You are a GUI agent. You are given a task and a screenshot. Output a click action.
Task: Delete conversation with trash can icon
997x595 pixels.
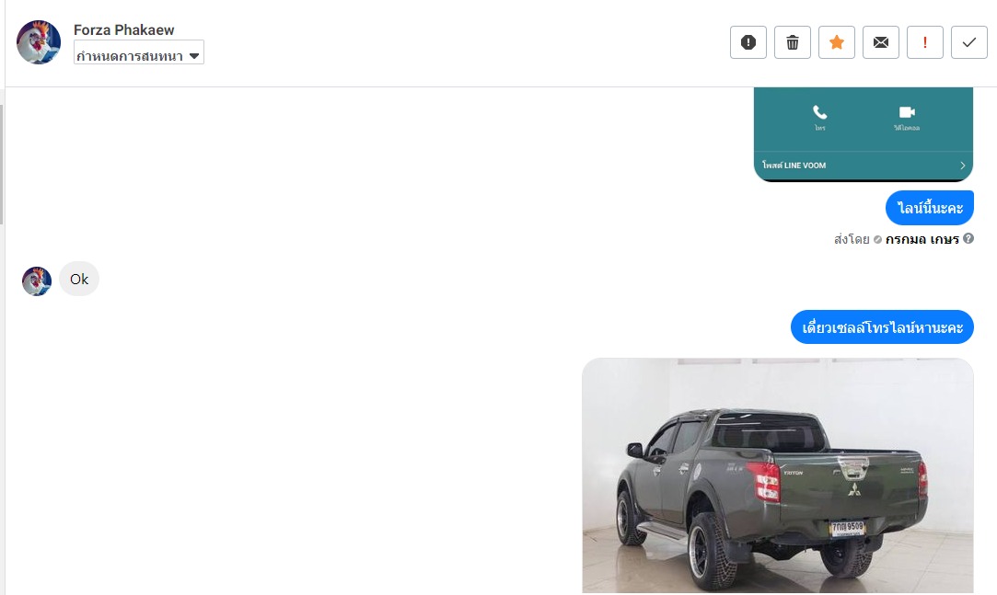[x=793, y=42]
